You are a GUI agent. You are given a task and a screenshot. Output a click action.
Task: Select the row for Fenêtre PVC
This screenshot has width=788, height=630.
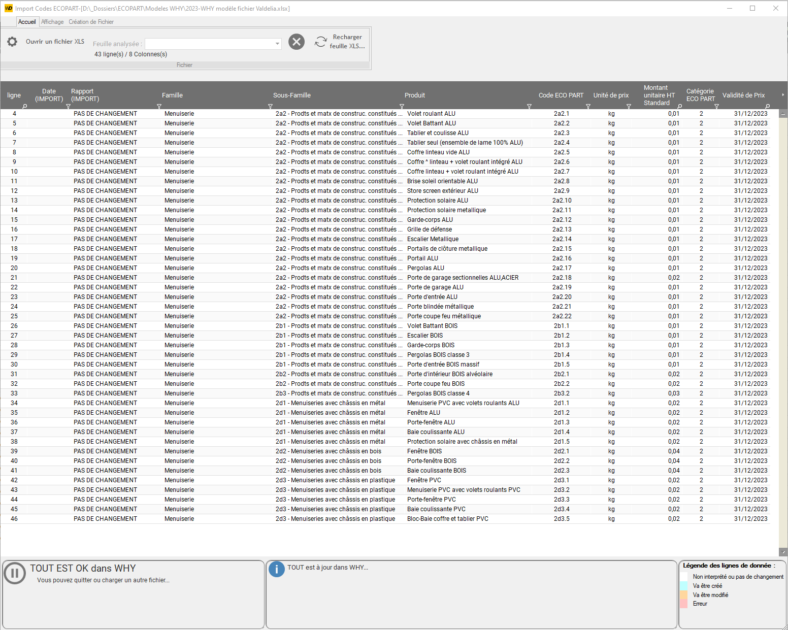[x=424, y=480]
